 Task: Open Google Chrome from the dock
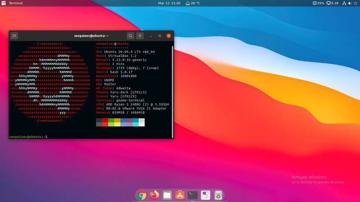[x=141, y=195]
